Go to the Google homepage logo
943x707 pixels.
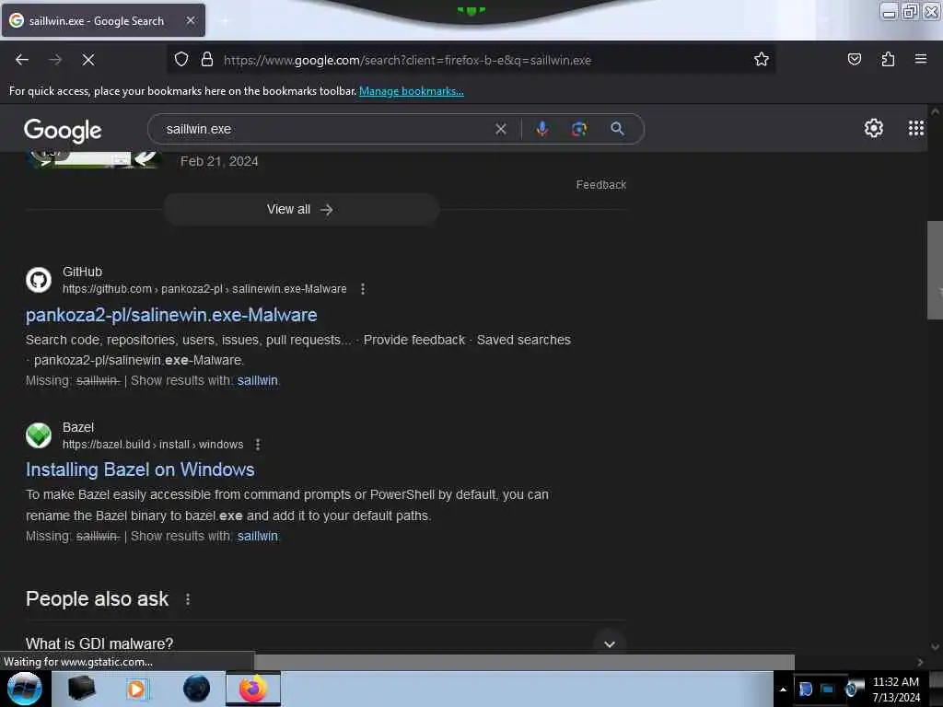coord(63,130)
